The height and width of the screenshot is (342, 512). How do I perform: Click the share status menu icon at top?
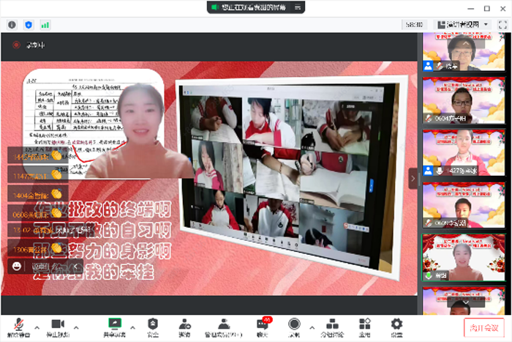pos(298,7)
